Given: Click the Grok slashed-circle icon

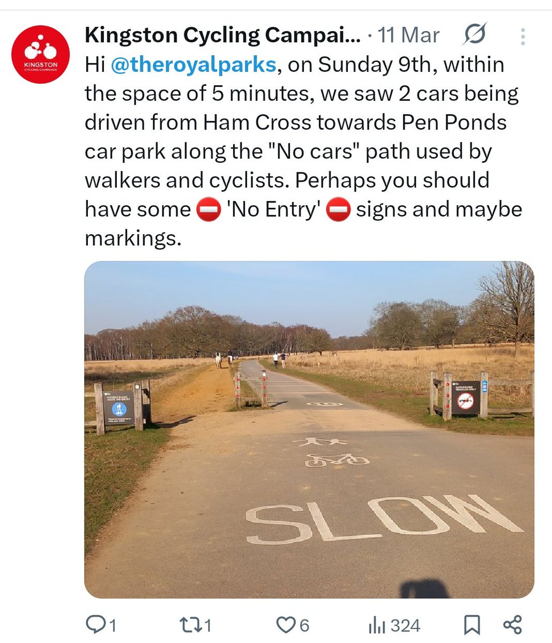Looking at the screenshot, I should [474, 35].
